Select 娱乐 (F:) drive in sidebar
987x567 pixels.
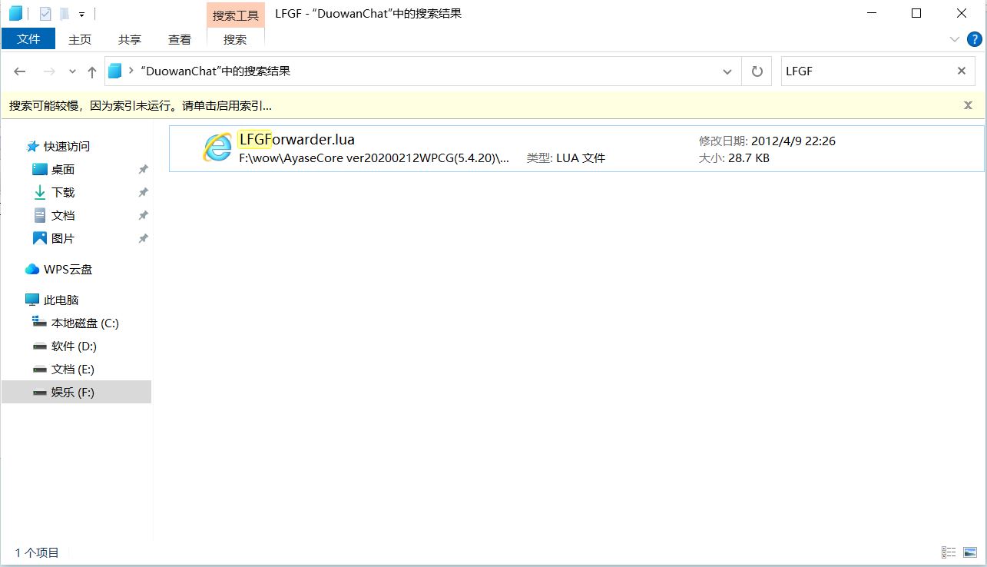pyautogui.click(x=73, y=392)
